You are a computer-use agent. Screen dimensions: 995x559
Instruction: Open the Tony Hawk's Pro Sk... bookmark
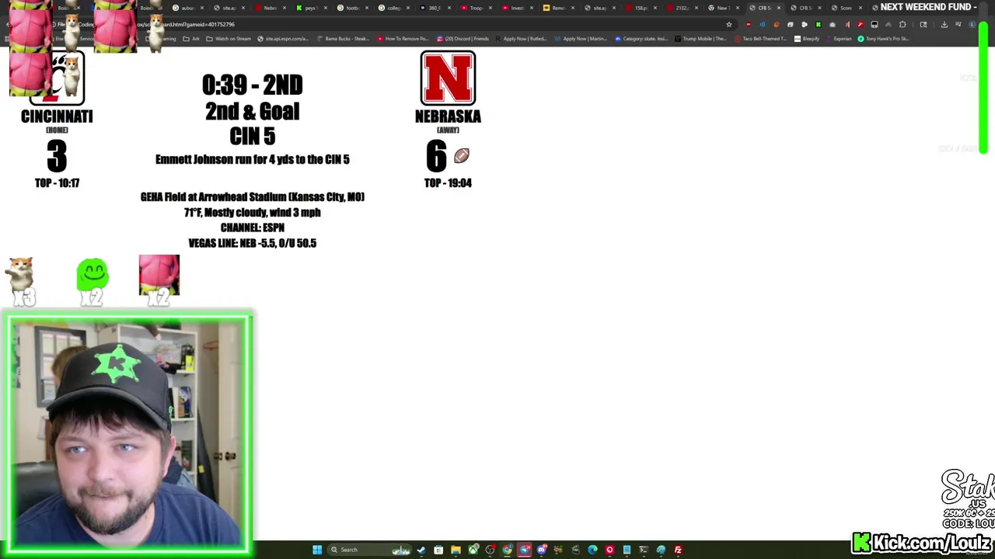click(884, 39)
